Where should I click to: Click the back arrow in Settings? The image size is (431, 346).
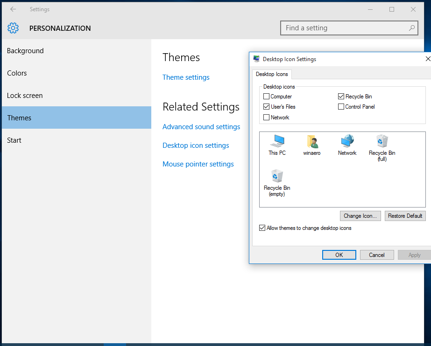click(13, 9)
